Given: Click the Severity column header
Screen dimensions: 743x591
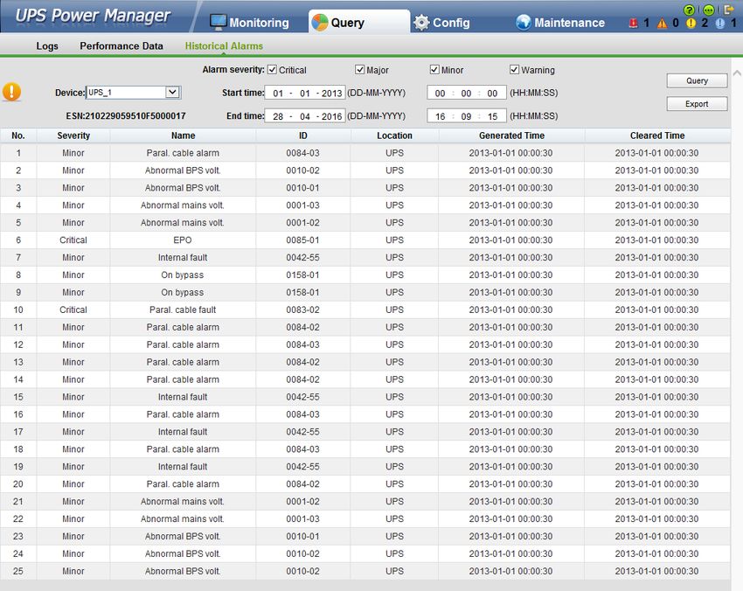Looking at the screenshot, I should point(73,136).
